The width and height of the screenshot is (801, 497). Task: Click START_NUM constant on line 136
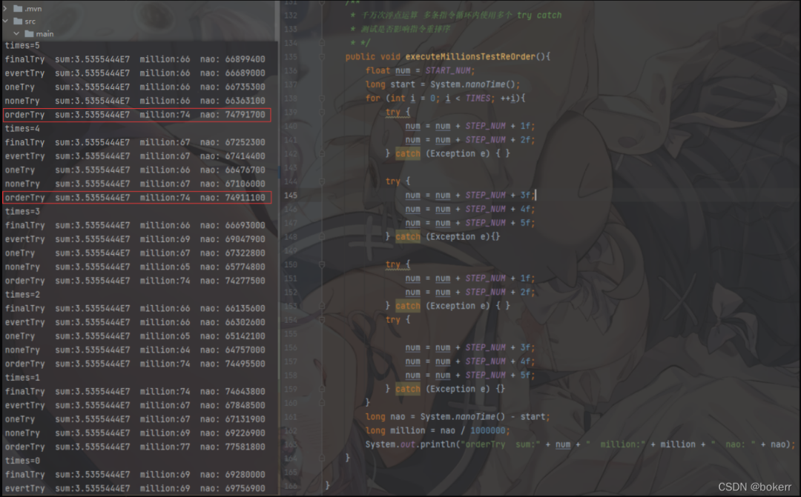coord(449,70)
